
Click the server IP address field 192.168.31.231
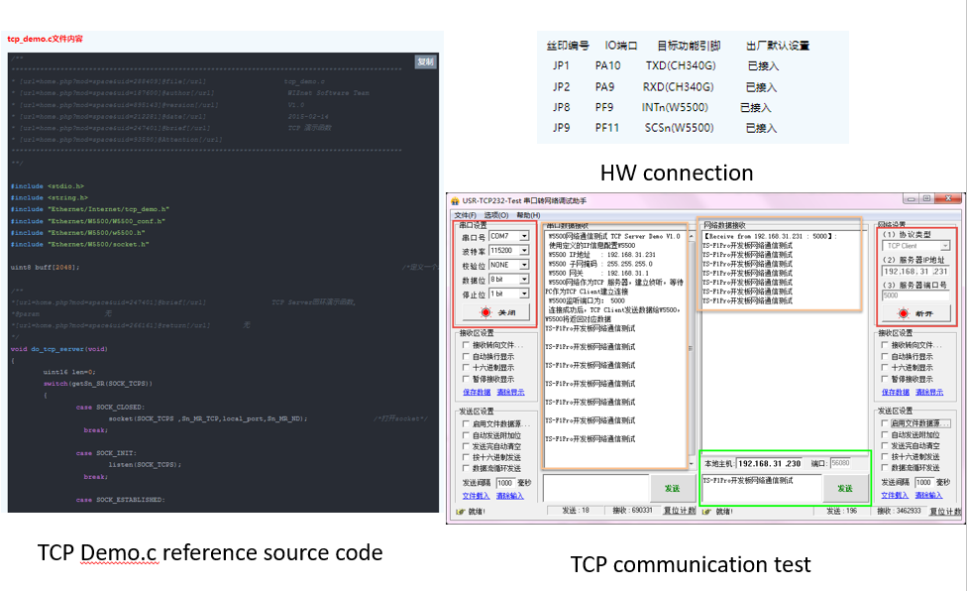pyautogui.click(x=915, y=272)
